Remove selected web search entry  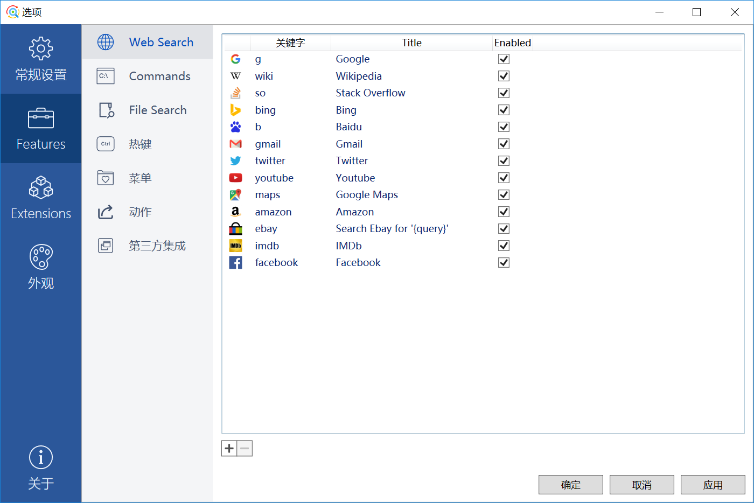coord(245,448)
